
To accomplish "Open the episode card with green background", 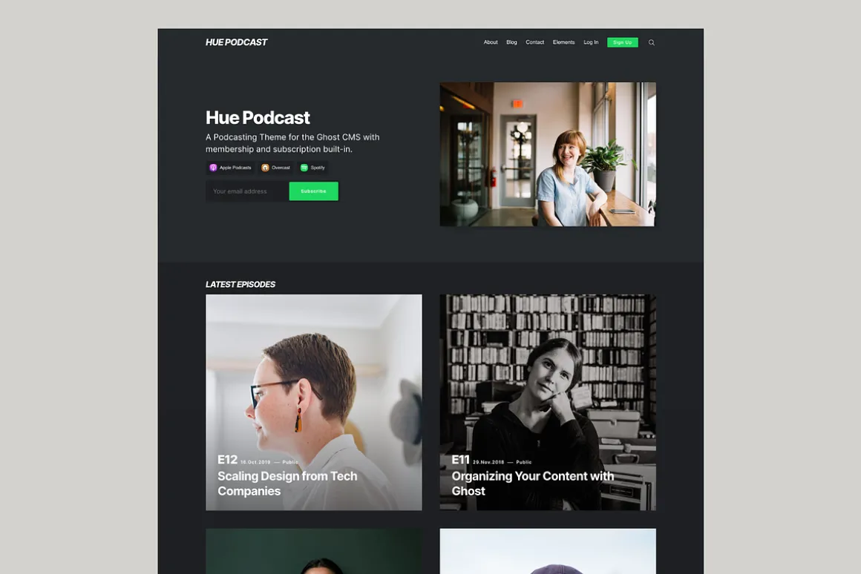I will (314, 551).
